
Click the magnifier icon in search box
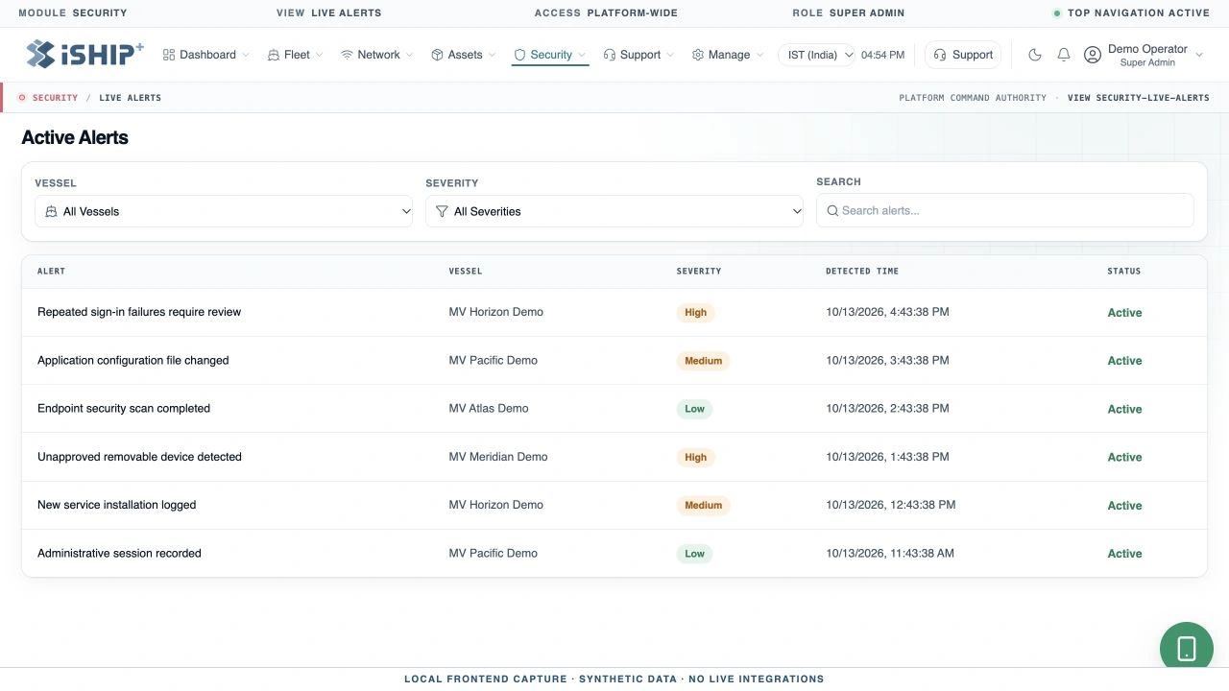pos(832,210)
